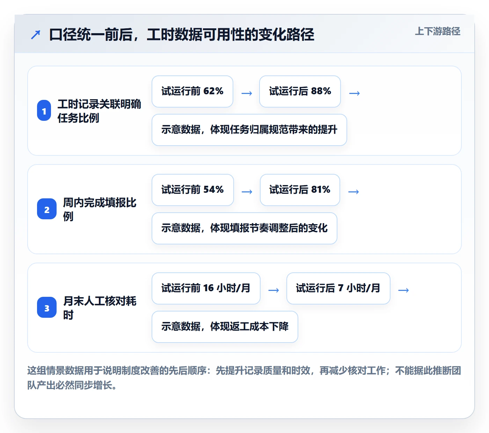Click the 上下游路径 label in header
The height and width of the screenshot is (433, 489).
coord(437,31)
